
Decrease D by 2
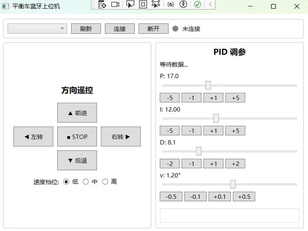(x=170, y=164)
